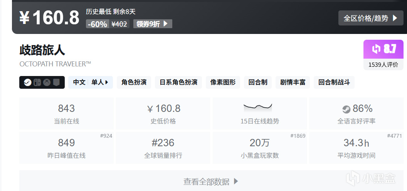The height and width of the screenshot is (191, 407).
Task: Select the 角色扮演 tag
Action: pyautogui.click(x=134, y=82)
